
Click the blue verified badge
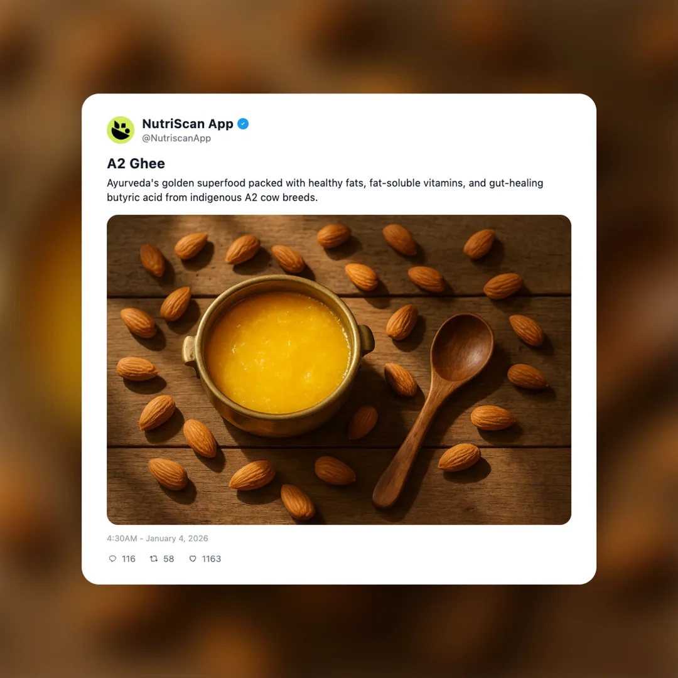[x=243, y=124]
